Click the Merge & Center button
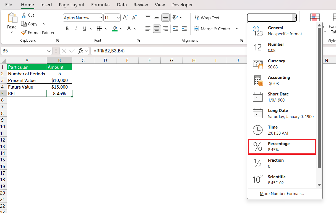The image size is (336, 213). tap(212, 29)
